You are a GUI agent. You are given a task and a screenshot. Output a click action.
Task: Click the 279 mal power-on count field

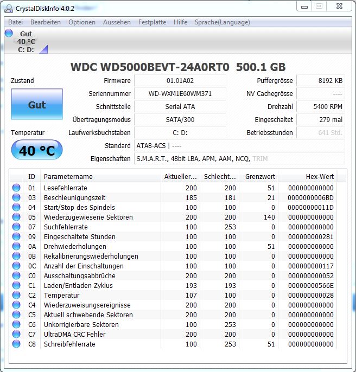tap(321, 119)
